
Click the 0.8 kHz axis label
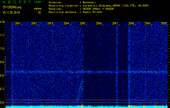2,76
